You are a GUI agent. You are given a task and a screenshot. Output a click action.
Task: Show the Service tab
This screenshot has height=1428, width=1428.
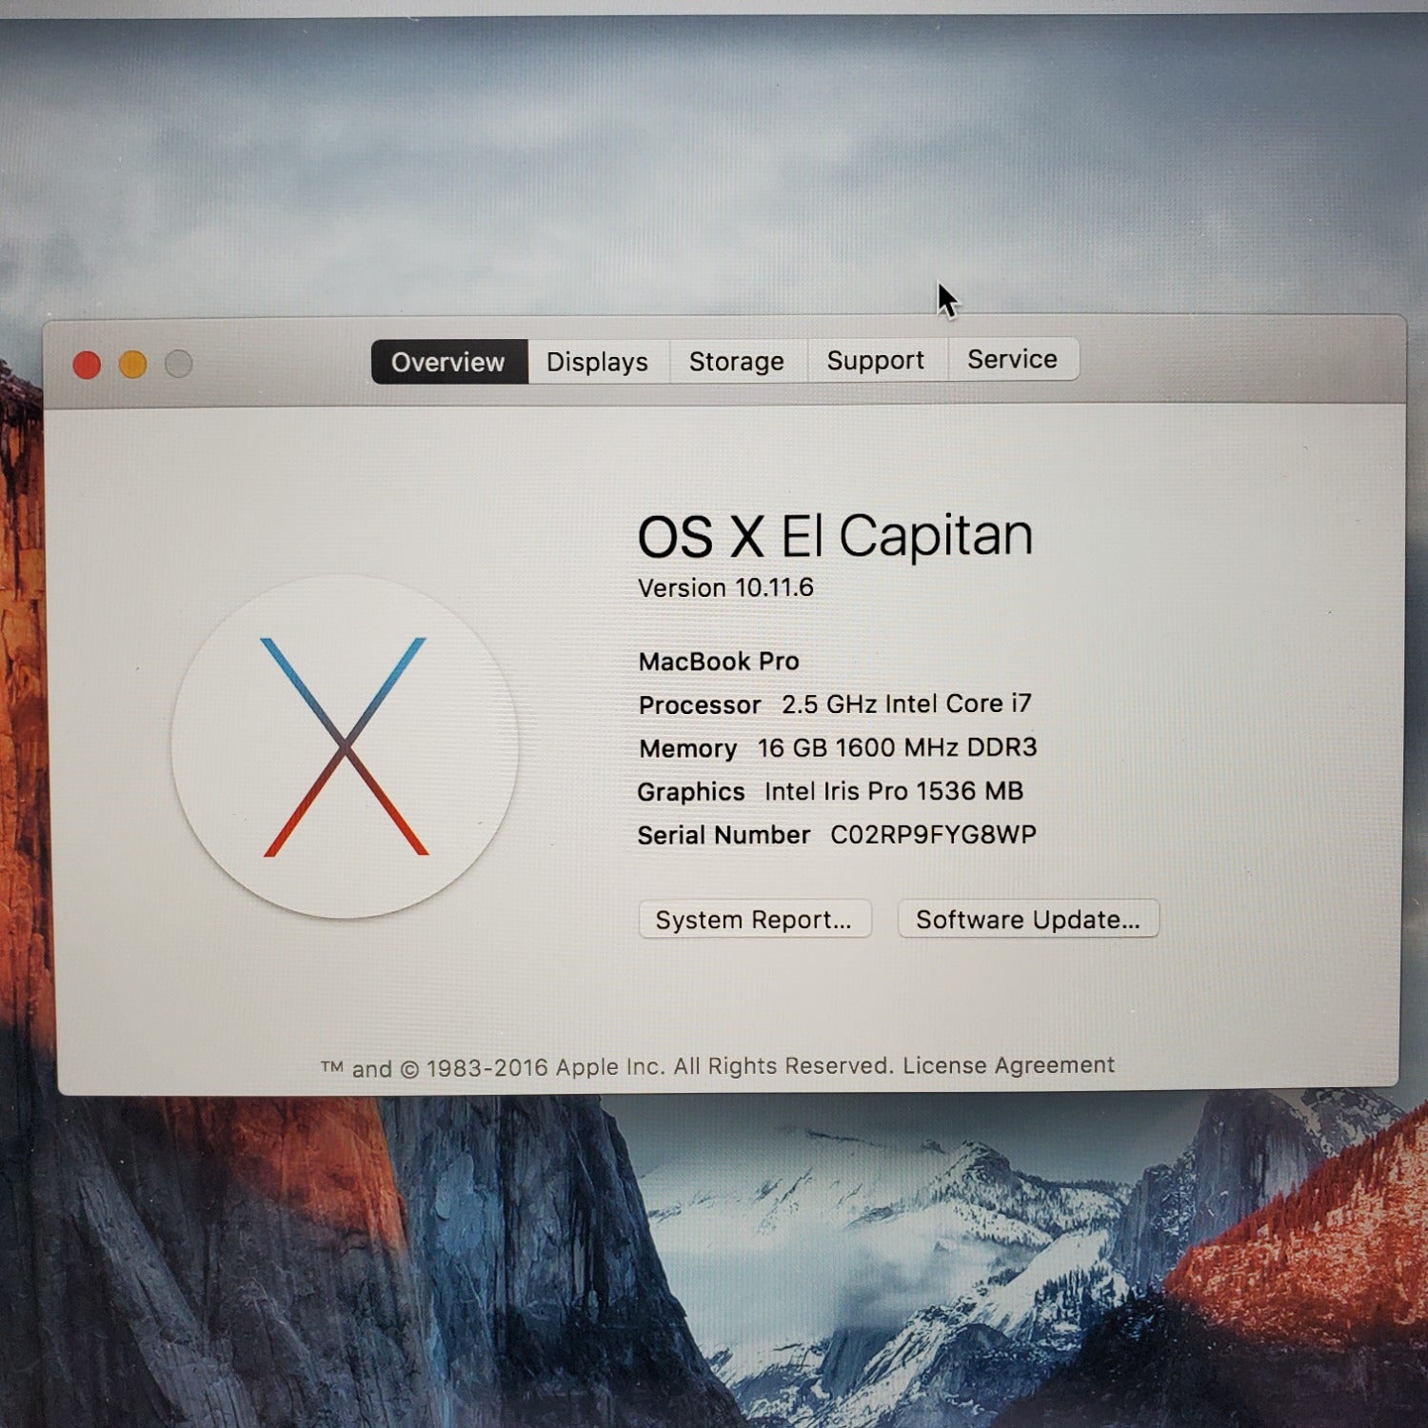tap(1012, 359)
